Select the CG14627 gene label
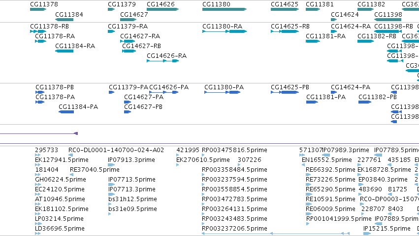Viewport: 419px width, 236px height. click(134, 15)
